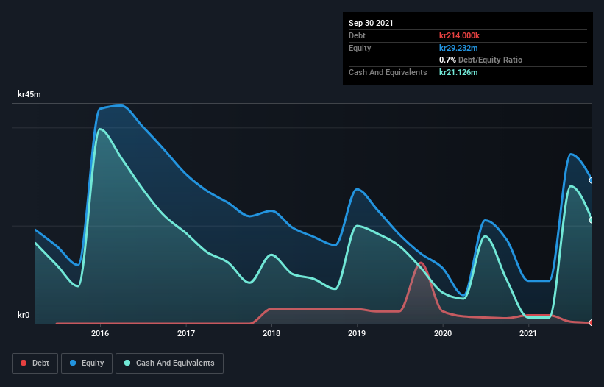Select the red Debt end-point marker

coord(591,323)
